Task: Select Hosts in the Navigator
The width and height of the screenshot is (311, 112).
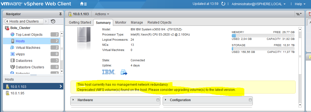Action: point(31,41)
